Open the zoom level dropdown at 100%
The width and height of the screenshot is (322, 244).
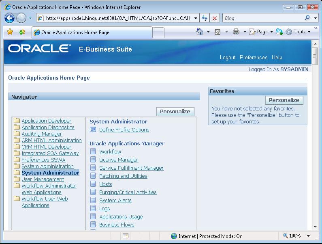[309, 236]
